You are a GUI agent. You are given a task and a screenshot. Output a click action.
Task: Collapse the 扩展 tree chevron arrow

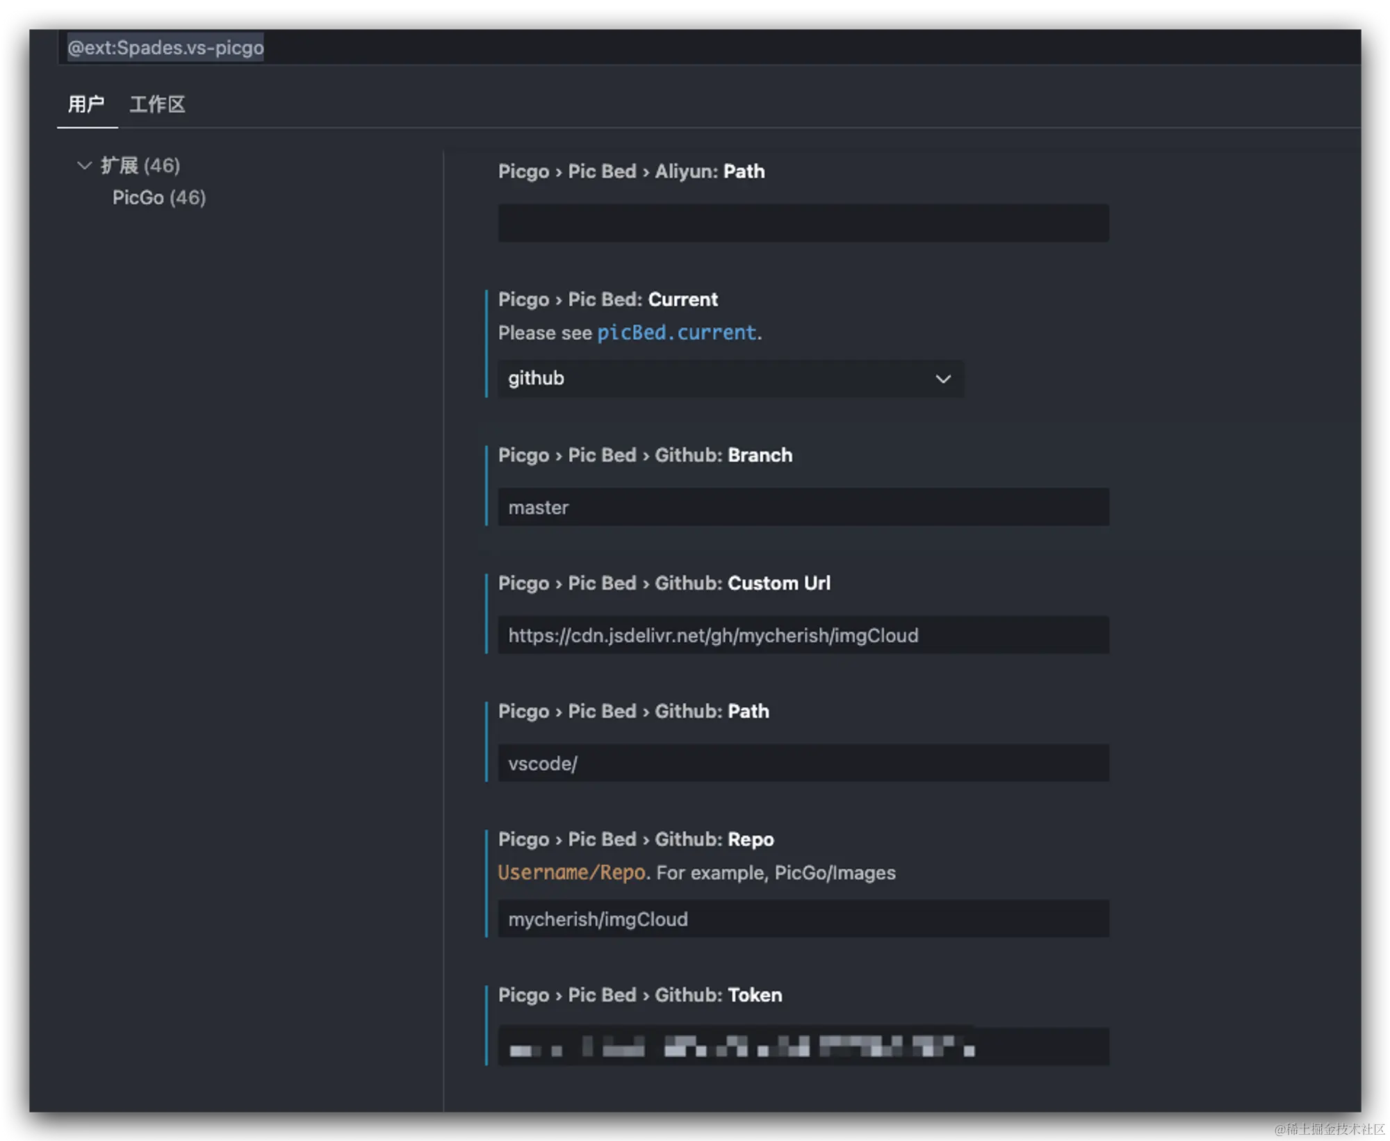pos(84,165)
